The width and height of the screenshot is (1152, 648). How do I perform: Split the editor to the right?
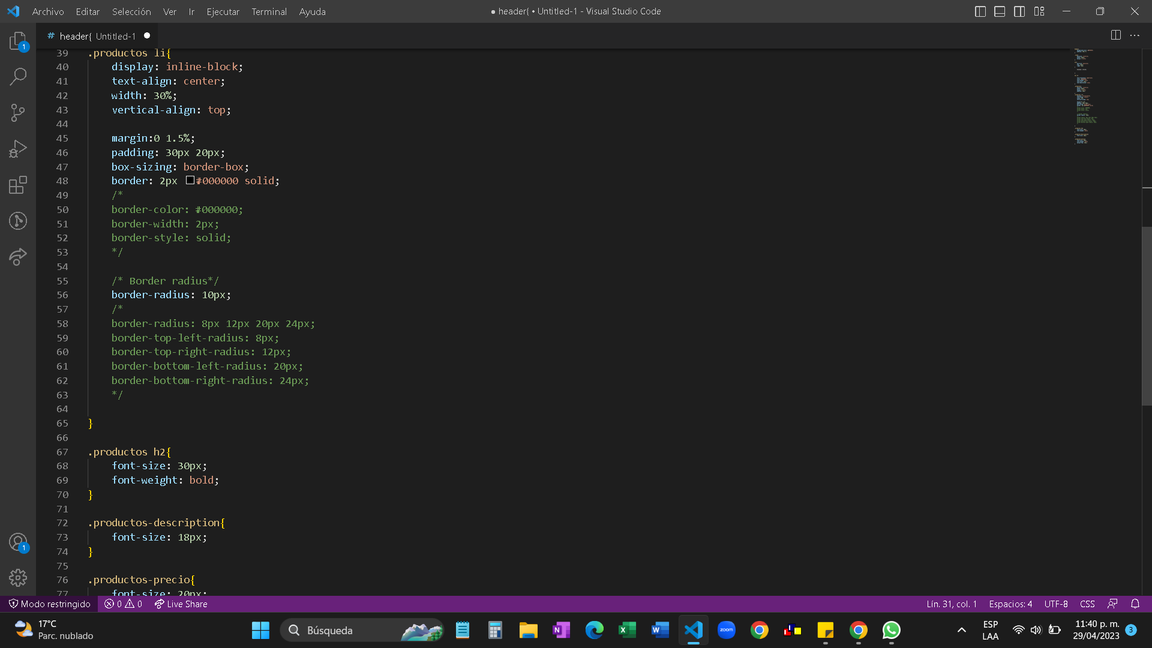click(x=1115, y=35)
